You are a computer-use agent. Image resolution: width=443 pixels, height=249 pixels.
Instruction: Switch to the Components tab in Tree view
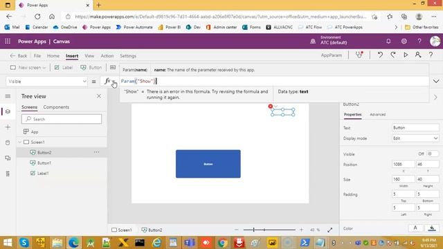56,107
